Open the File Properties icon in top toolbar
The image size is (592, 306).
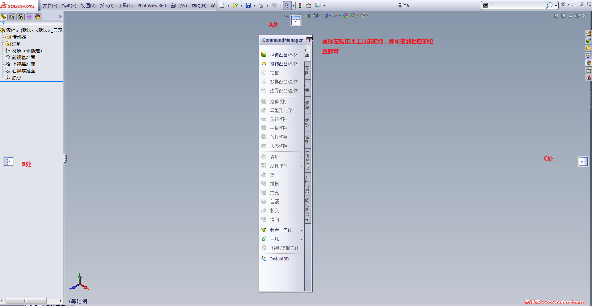click(x=309, y=6)
